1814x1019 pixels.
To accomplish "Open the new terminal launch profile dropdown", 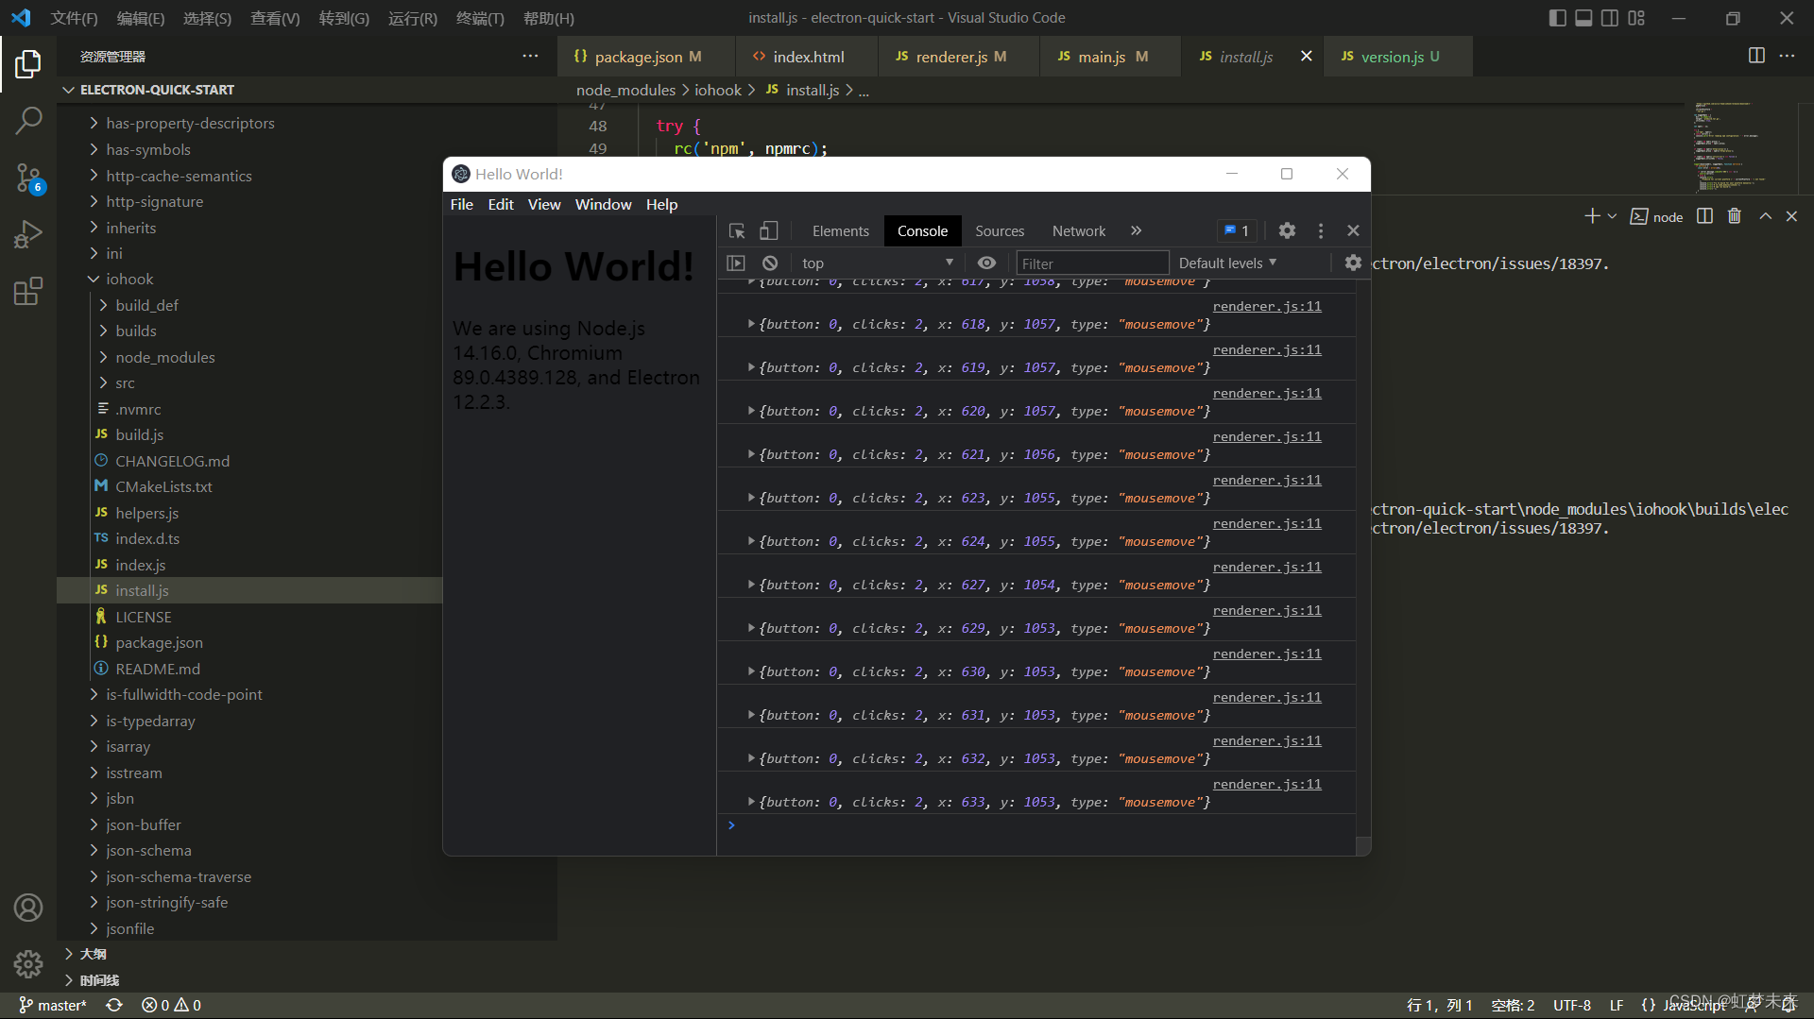I will coord(1612,216).
